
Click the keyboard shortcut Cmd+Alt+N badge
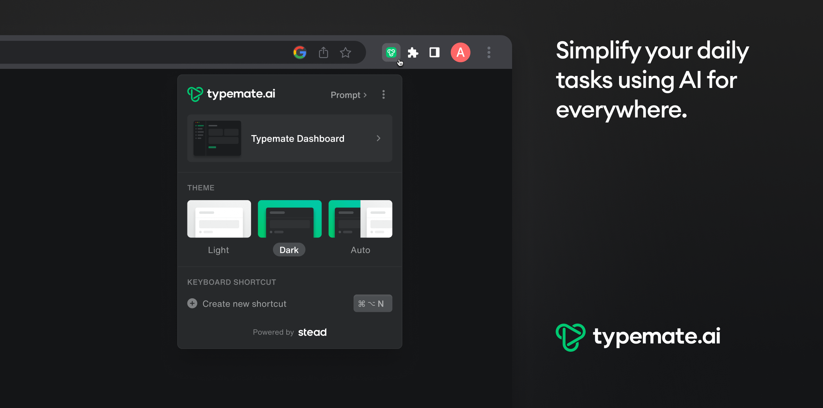[372, 303]
